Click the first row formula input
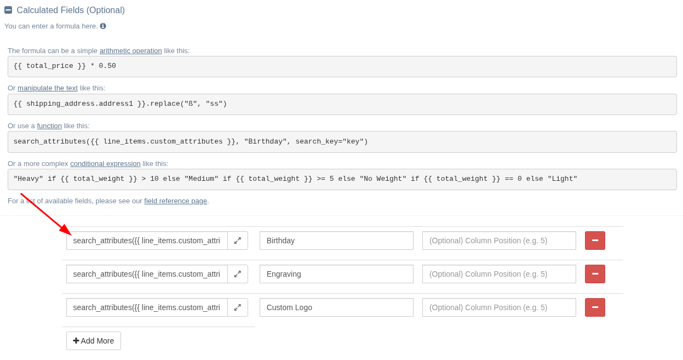Screen dimensions: 683x360 (x=147, y=241)
